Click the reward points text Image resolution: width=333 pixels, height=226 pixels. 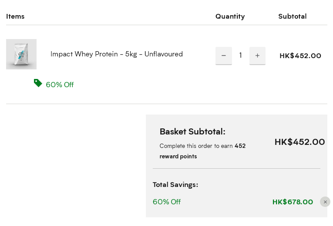[178, 157]
